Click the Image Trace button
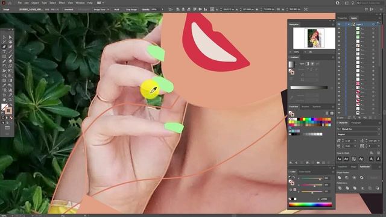 click(x=100, y=10)
